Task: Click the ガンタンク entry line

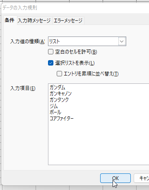Action: click(59, 100)
